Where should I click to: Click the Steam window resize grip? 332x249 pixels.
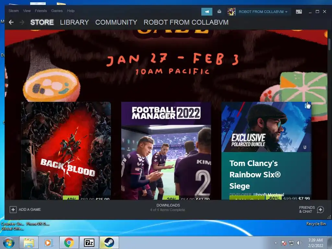click(329, 217)
